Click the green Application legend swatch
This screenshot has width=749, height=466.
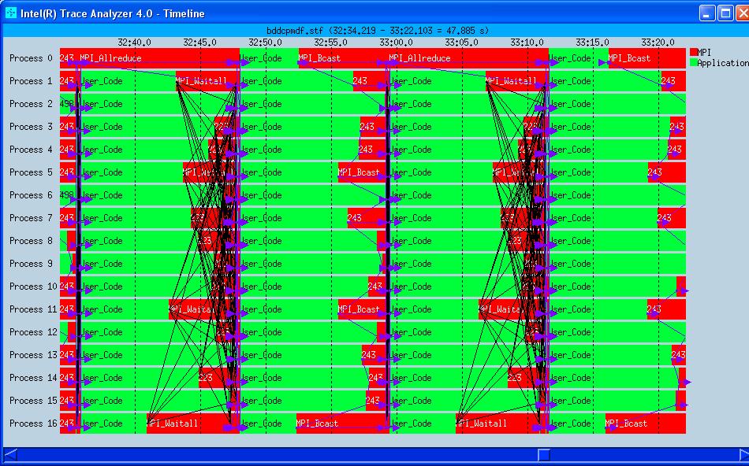(693, 62)
